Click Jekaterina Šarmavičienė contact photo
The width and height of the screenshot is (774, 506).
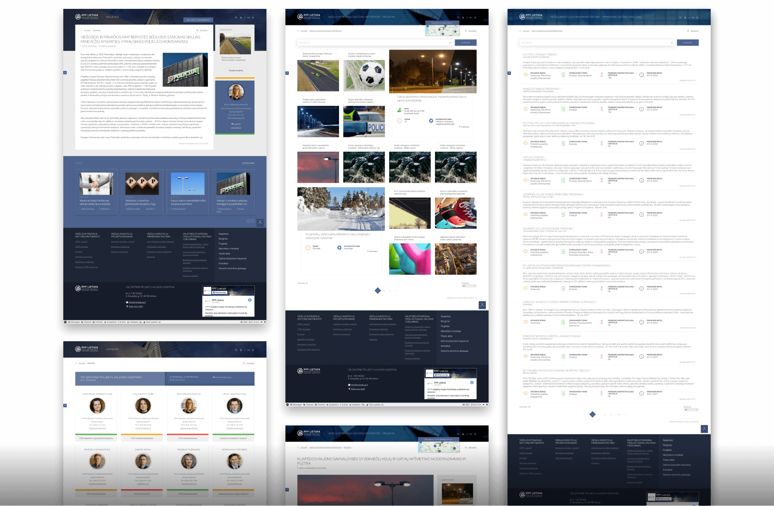point(98,405)
